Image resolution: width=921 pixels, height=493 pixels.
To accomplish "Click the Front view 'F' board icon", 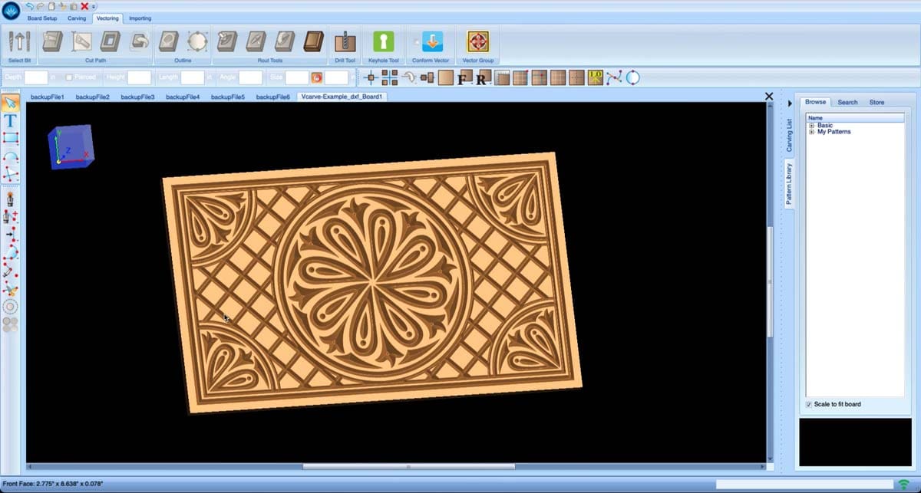I will (x=463, y=78).
